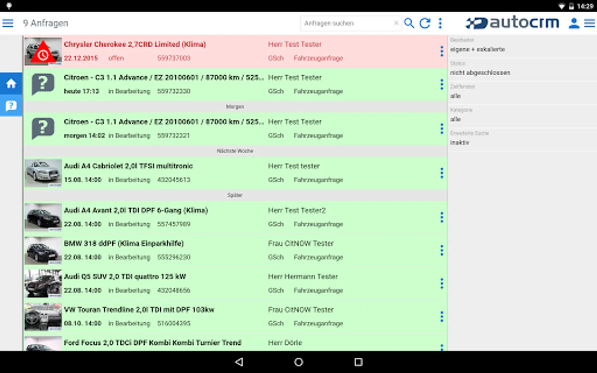Open the user profile icon
This screenshot has width=597, height=373.
pos(574,23)
